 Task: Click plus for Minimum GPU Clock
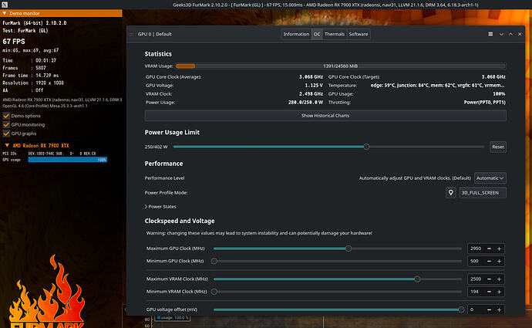click(500, 262)
